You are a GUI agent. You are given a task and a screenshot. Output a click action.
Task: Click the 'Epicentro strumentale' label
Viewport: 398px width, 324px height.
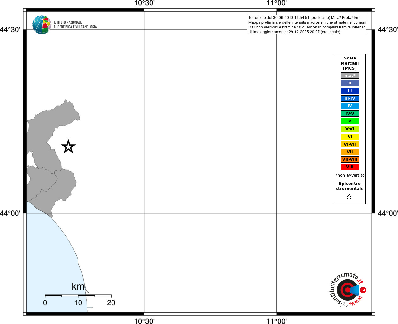(x=350, y=186)
